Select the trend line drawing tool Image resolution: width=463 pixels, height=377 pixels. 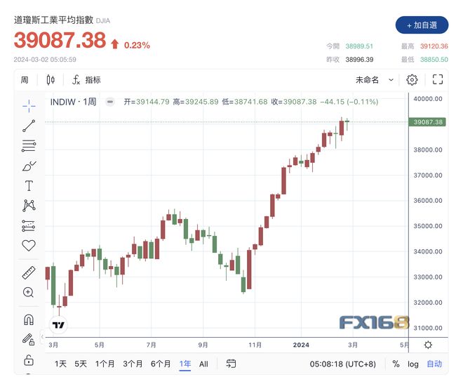point(29,126)
